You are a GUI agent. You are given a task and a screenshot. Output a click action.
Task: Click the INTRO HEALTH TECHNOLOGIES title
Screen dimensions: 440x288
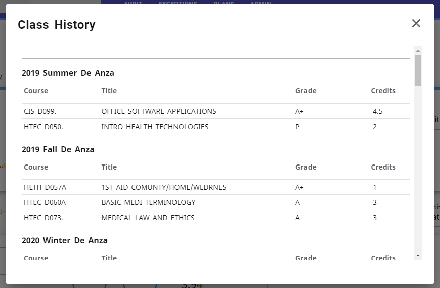click(155, 127)
